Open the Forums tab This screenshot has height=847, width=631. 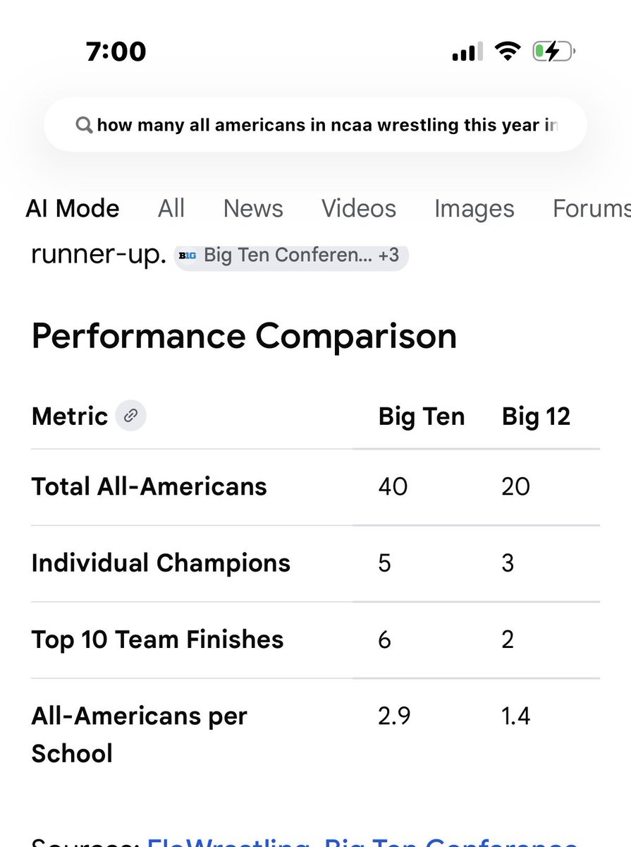click(x=591, y=209)
